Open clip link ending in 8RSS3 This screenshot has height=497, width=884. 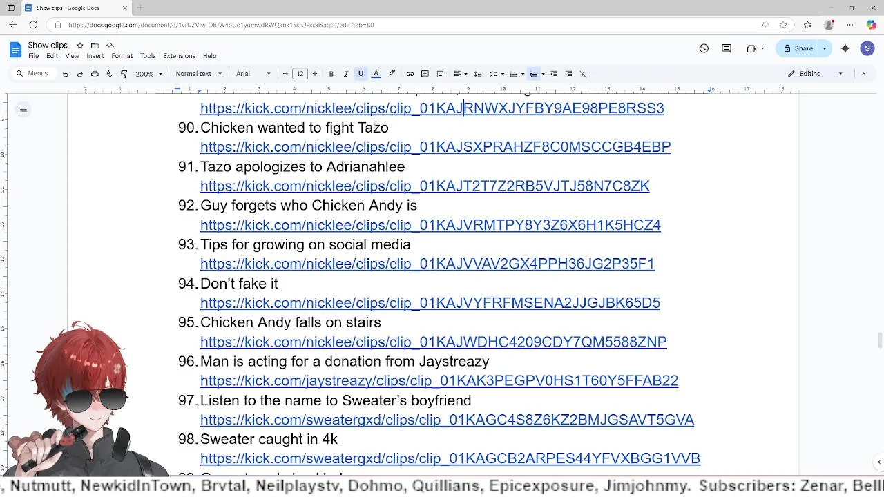click(x=432, y=108)
